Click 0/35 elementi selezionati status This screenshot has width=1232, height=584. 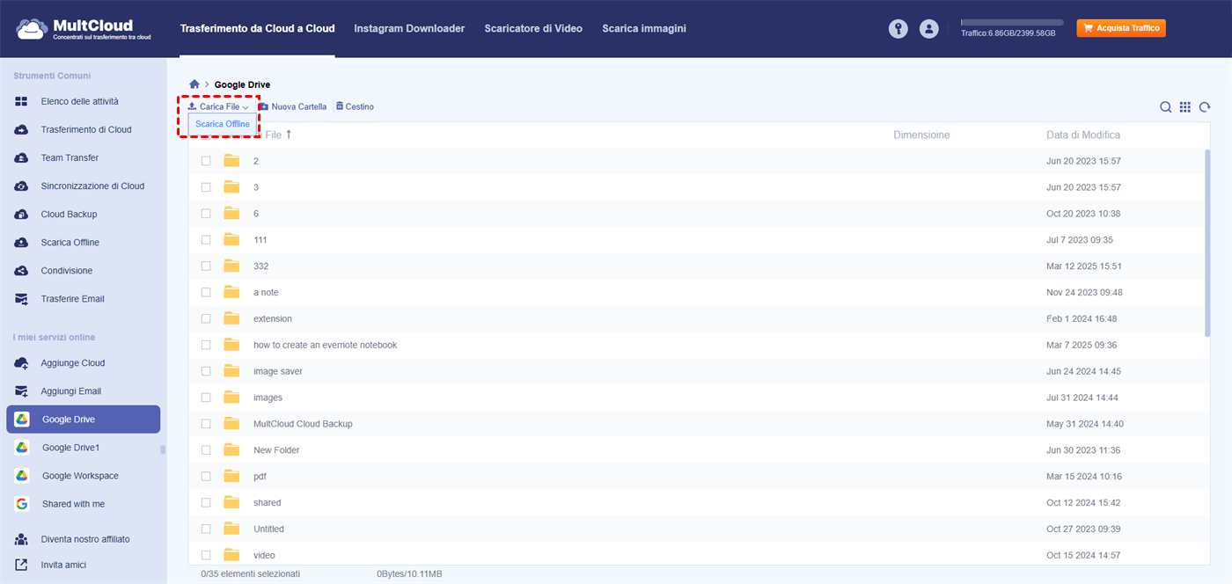[x=250, y=573]
